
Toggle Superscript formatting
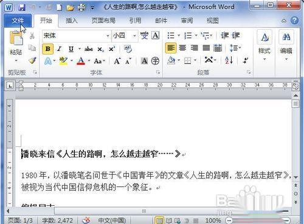(112, 49)
